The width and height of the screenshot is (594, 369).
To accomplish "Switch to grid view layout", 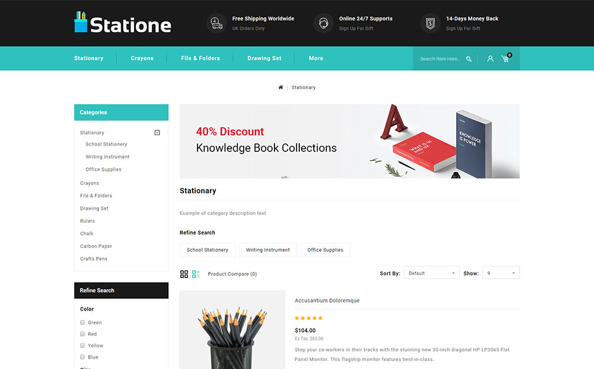I will click(184, 274).
